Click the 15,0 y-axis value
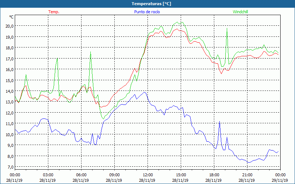This screenshot has width=295, height=184. click(10, 80)
